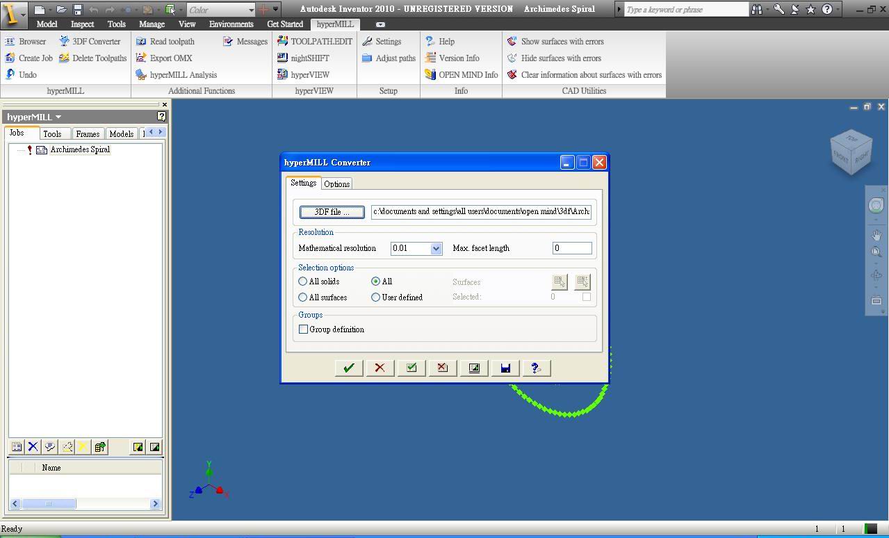Open OPEN MIND Info
Viewport: 889px width, 538px height.
pyautogui.click(x=462, y=75)
